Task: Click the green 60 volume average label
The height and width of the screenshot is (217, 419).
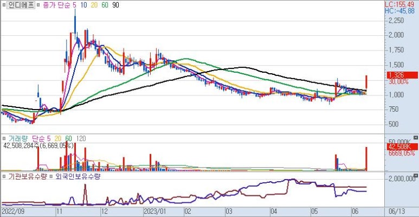Action: click(x=69, y=138)
